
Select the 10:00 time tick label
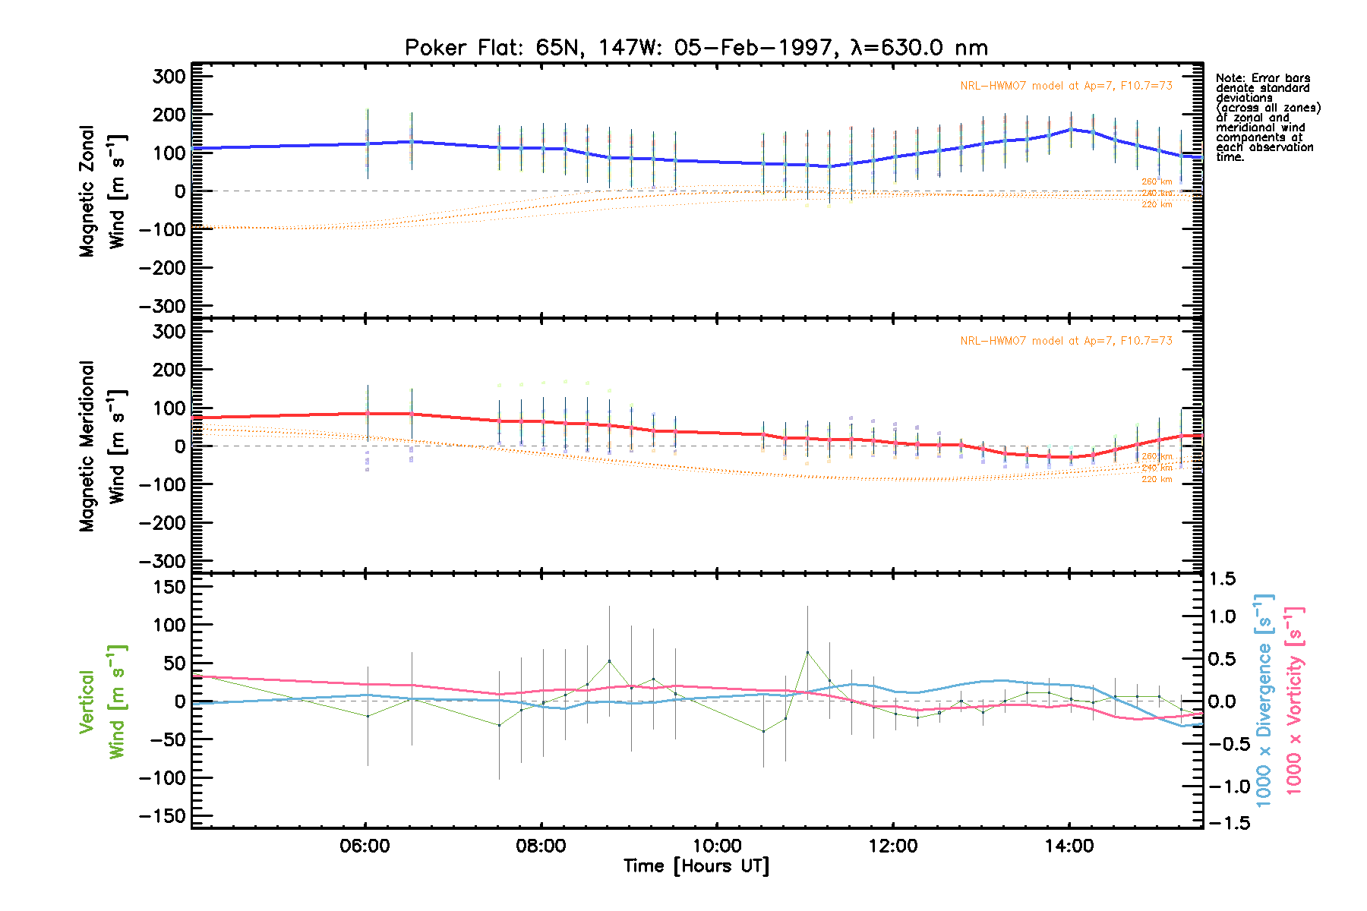coord(717,846)
